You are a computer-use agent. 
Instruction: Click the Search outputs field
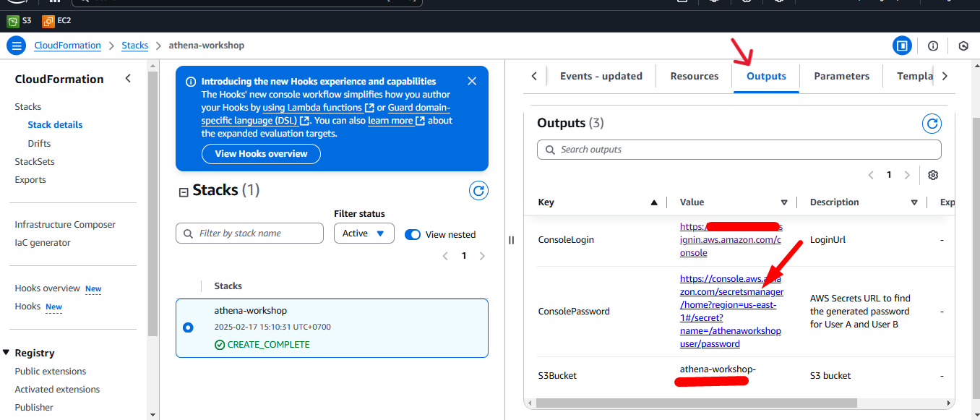(739, 150)
